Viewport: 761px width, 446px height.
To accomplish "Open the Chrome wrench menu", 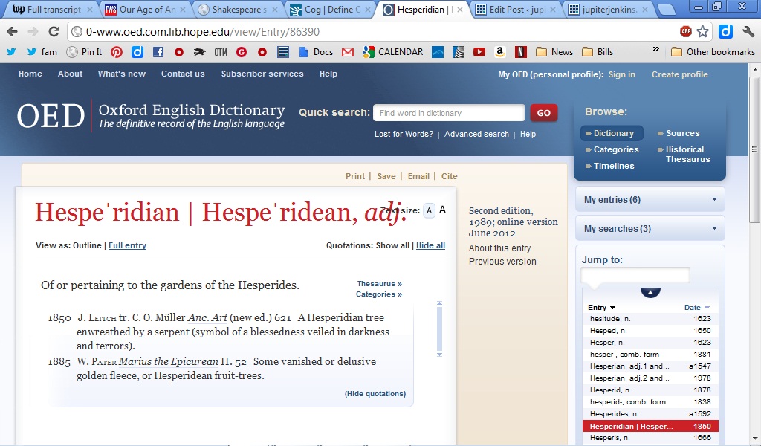I will [x=748, y=32].
